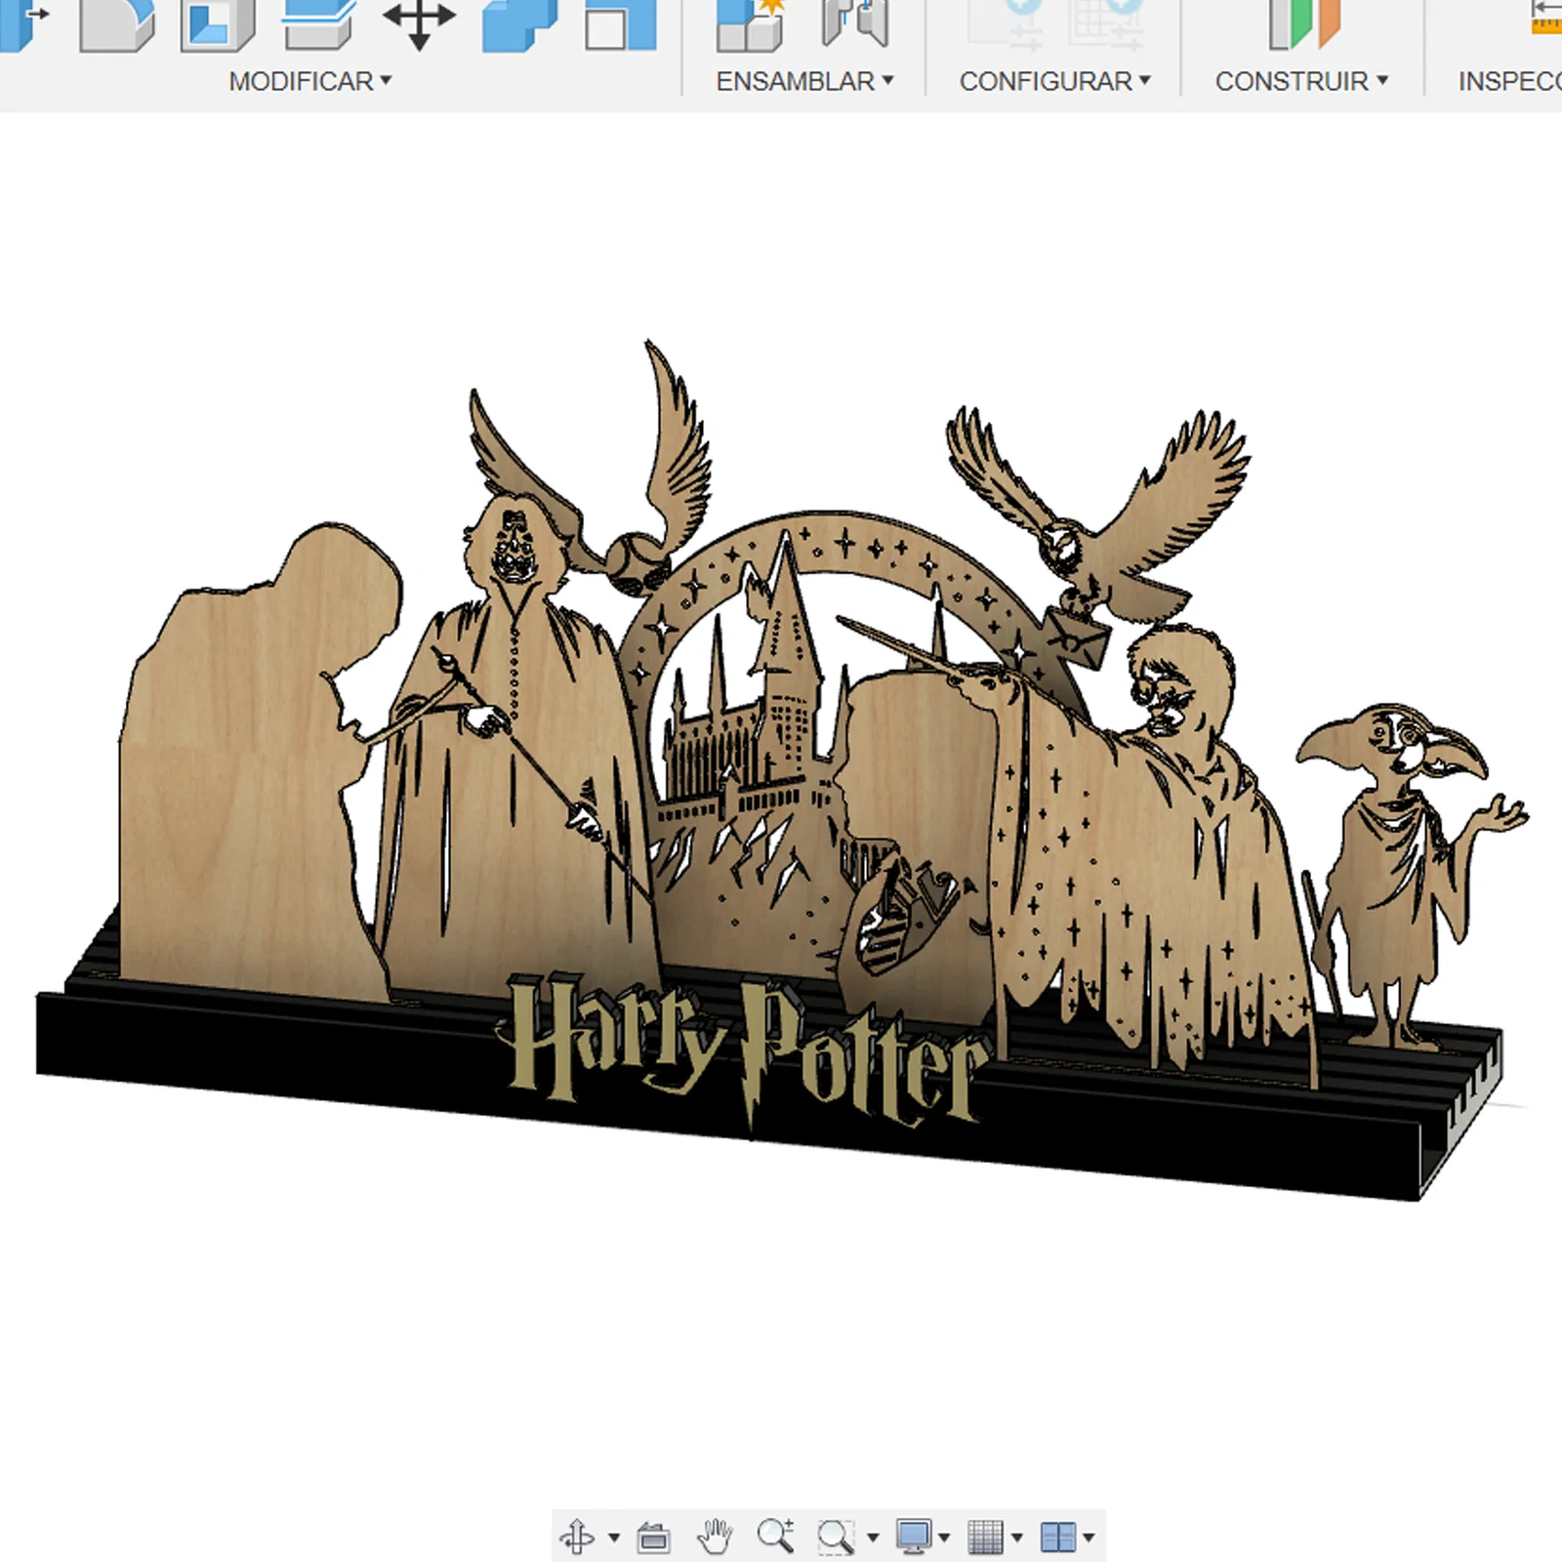This screenshot has width=1562, height=1562.
Task: Open the MODIFICAR dropdown menu
Action: pyautogui.click(x=310, y=81)
